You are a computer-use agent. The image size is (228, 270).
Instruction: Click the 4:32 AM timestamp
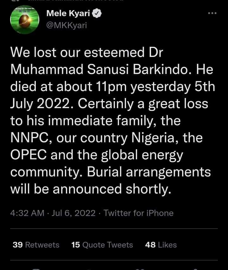click(27, 213)
